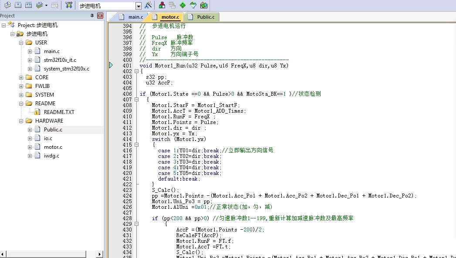Open the Pack Installer icon

(x=204, y=5)
